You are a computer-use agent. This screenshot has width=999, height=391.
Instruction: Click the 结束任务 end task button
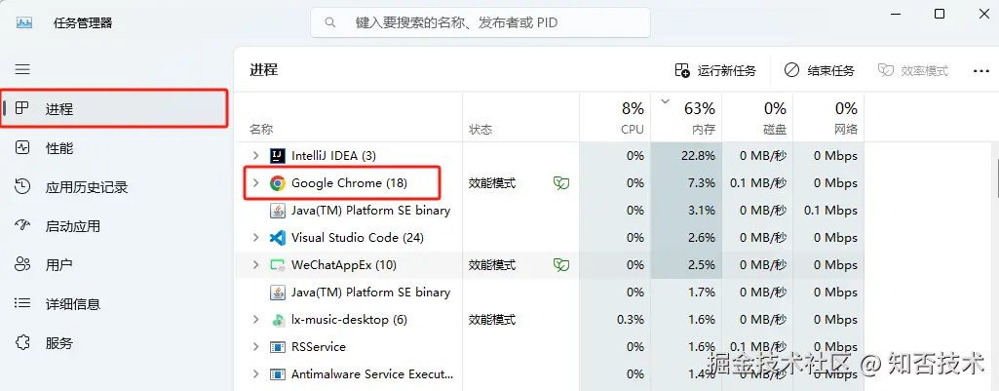click(819, 70)
